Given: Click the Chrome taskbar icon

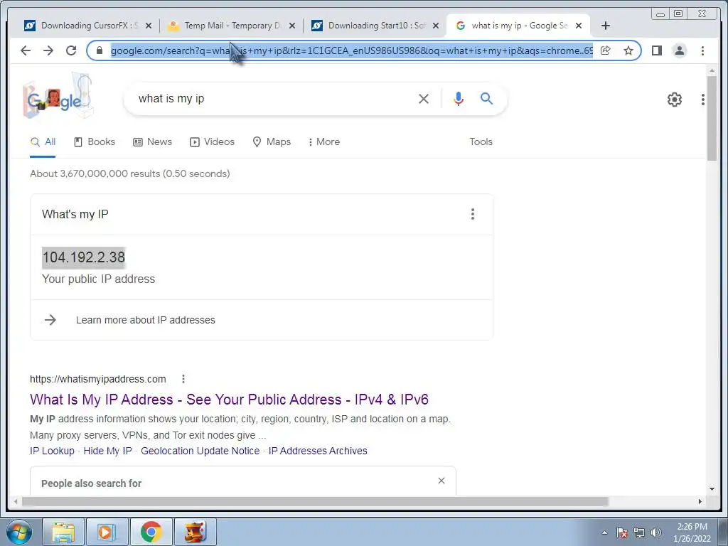Looking at the screenshot, I should coord(151,532).
